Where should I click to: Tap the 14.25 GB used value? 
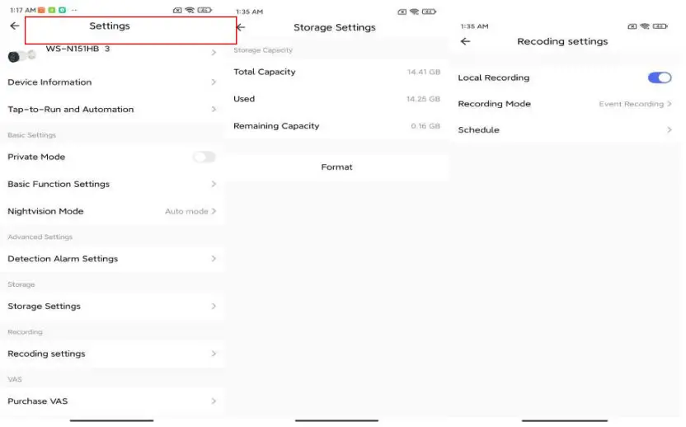423,99
